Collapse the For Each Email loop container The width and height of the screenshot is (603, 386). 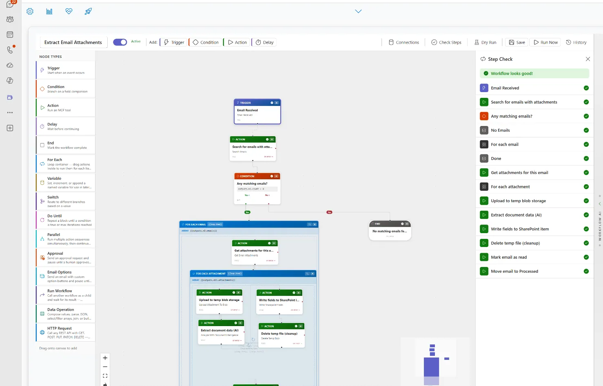tap(310, 224)
